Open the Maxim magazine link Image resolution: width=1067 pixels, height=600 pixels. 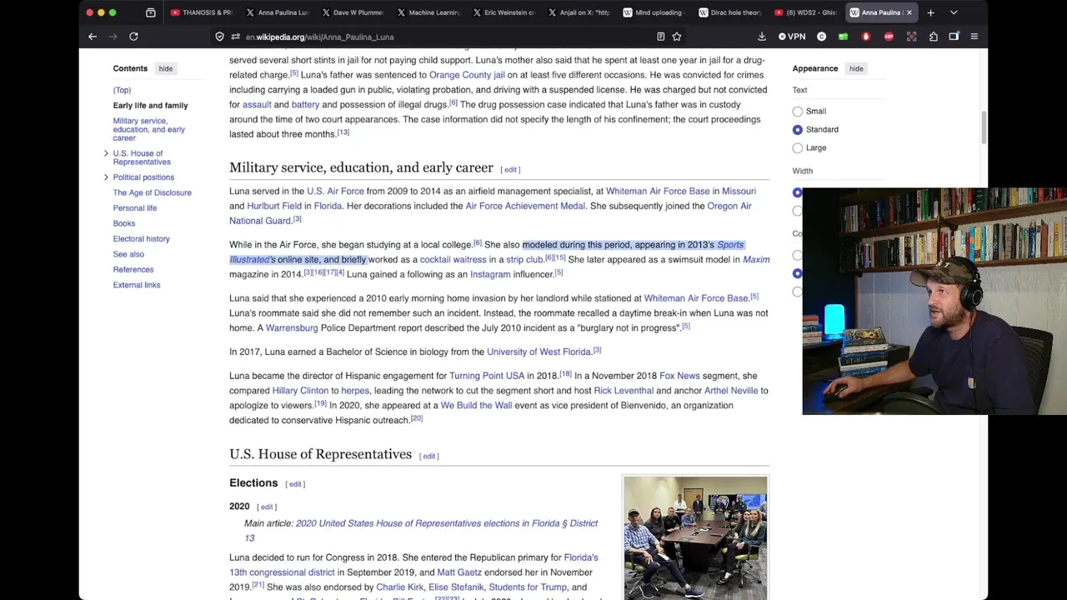[x=756, y=259]
